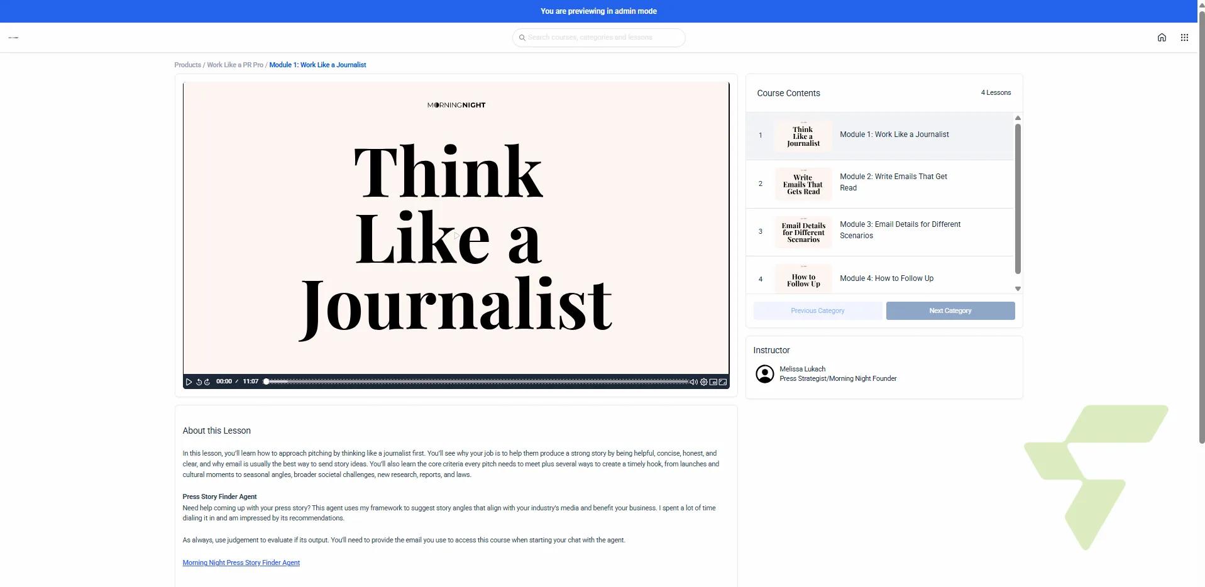Click the search magnifier icon

522,38
